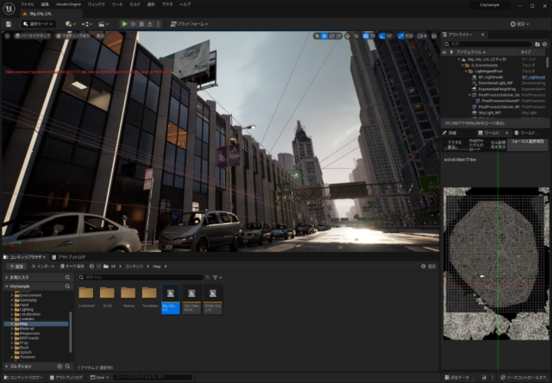552x383 pixels.
Task: Click the Outliner search field
Action: point(487,44)
